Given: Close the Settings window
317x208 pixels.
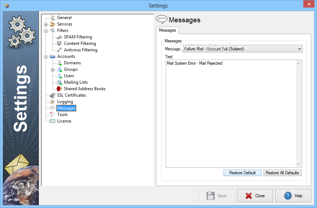Looking at the screenshot, I should [309, 4].
